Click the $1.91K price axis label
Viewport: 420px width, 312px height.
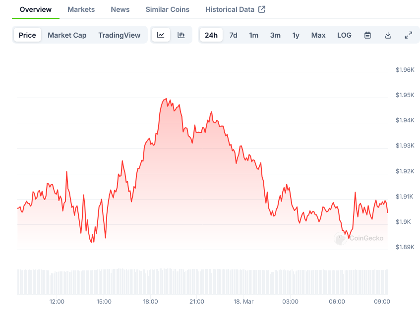[x=405, y=197]
